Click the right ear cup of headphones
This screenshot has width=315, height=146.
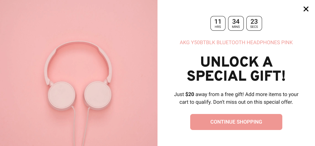pyautogui.click(x=98, y=96)
